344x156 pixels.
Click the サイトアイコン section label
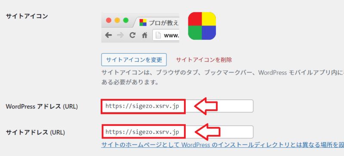(x=27, y=16)
